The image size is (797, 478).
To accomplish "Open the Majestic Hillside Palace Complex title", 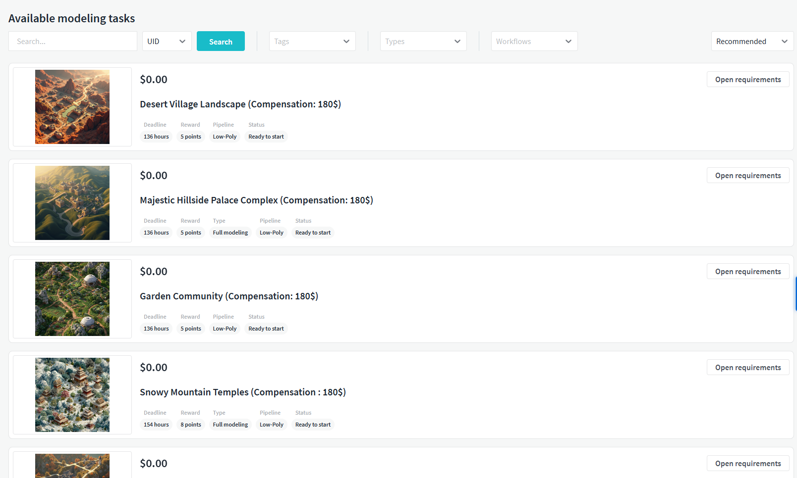I will [256, 200].
